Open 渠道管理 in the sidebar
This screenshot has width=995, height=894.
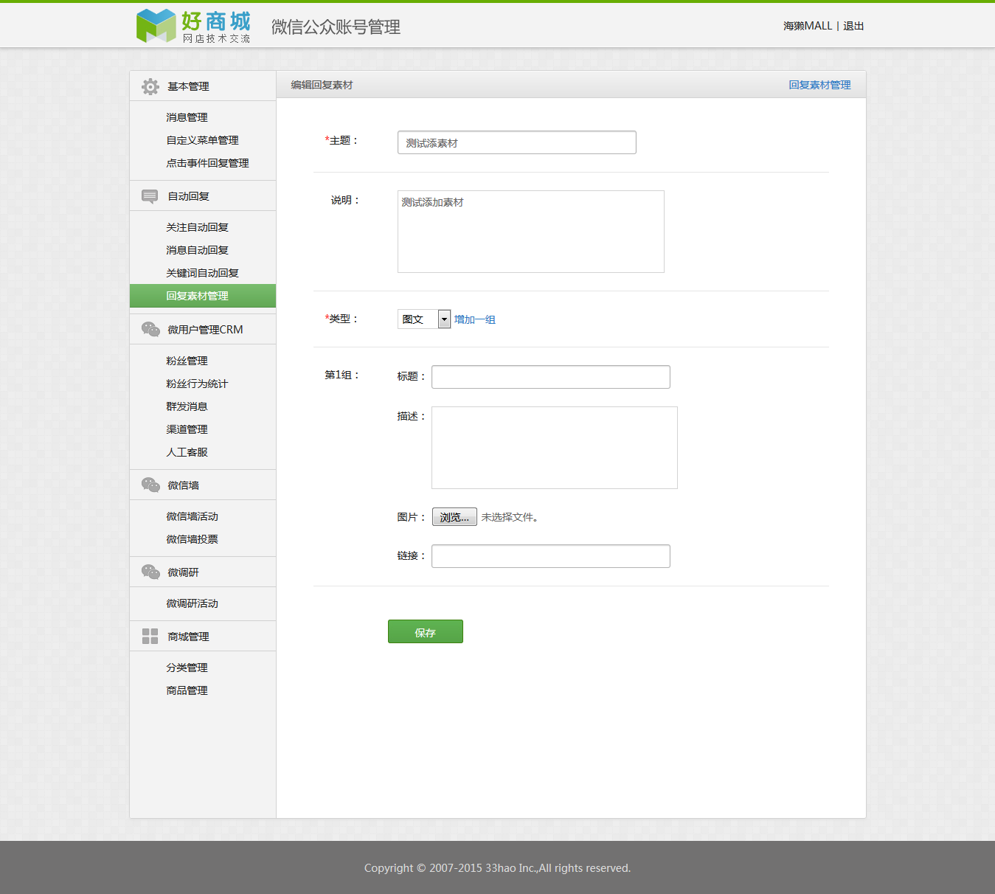tap(187, 429)
